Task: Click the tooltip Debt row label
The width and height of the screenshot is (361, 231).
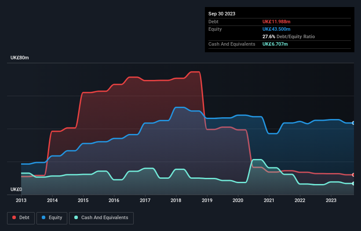Action: (x=213, y=22)
